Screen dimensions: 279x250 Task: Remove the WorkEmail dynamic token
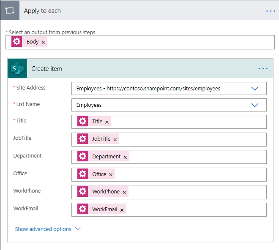pos(122,210)
